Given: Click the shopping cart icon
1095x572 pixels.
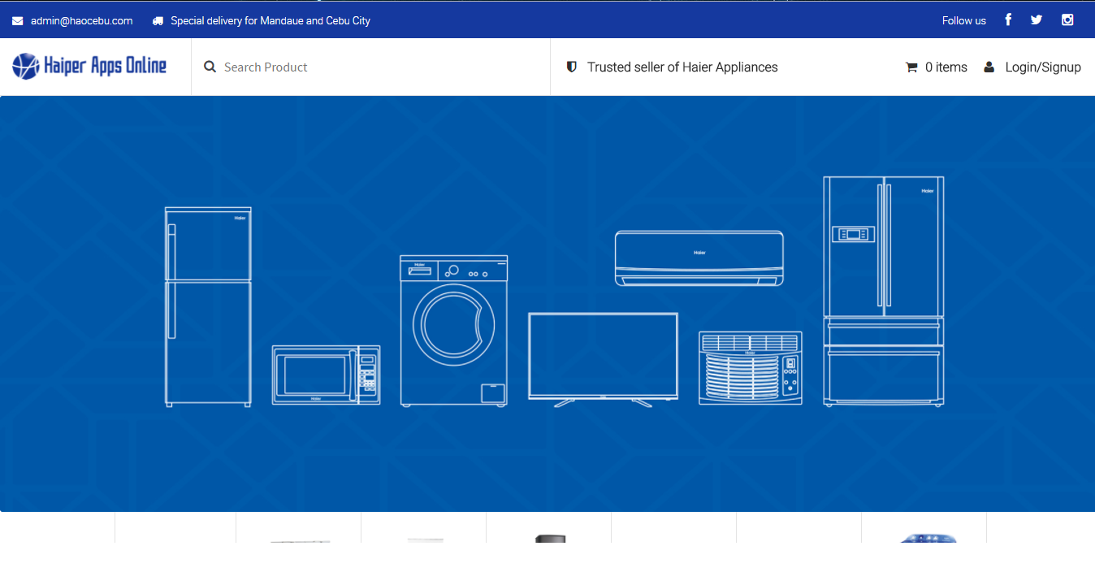Looking at the screenshot, I should pos(911,67).
